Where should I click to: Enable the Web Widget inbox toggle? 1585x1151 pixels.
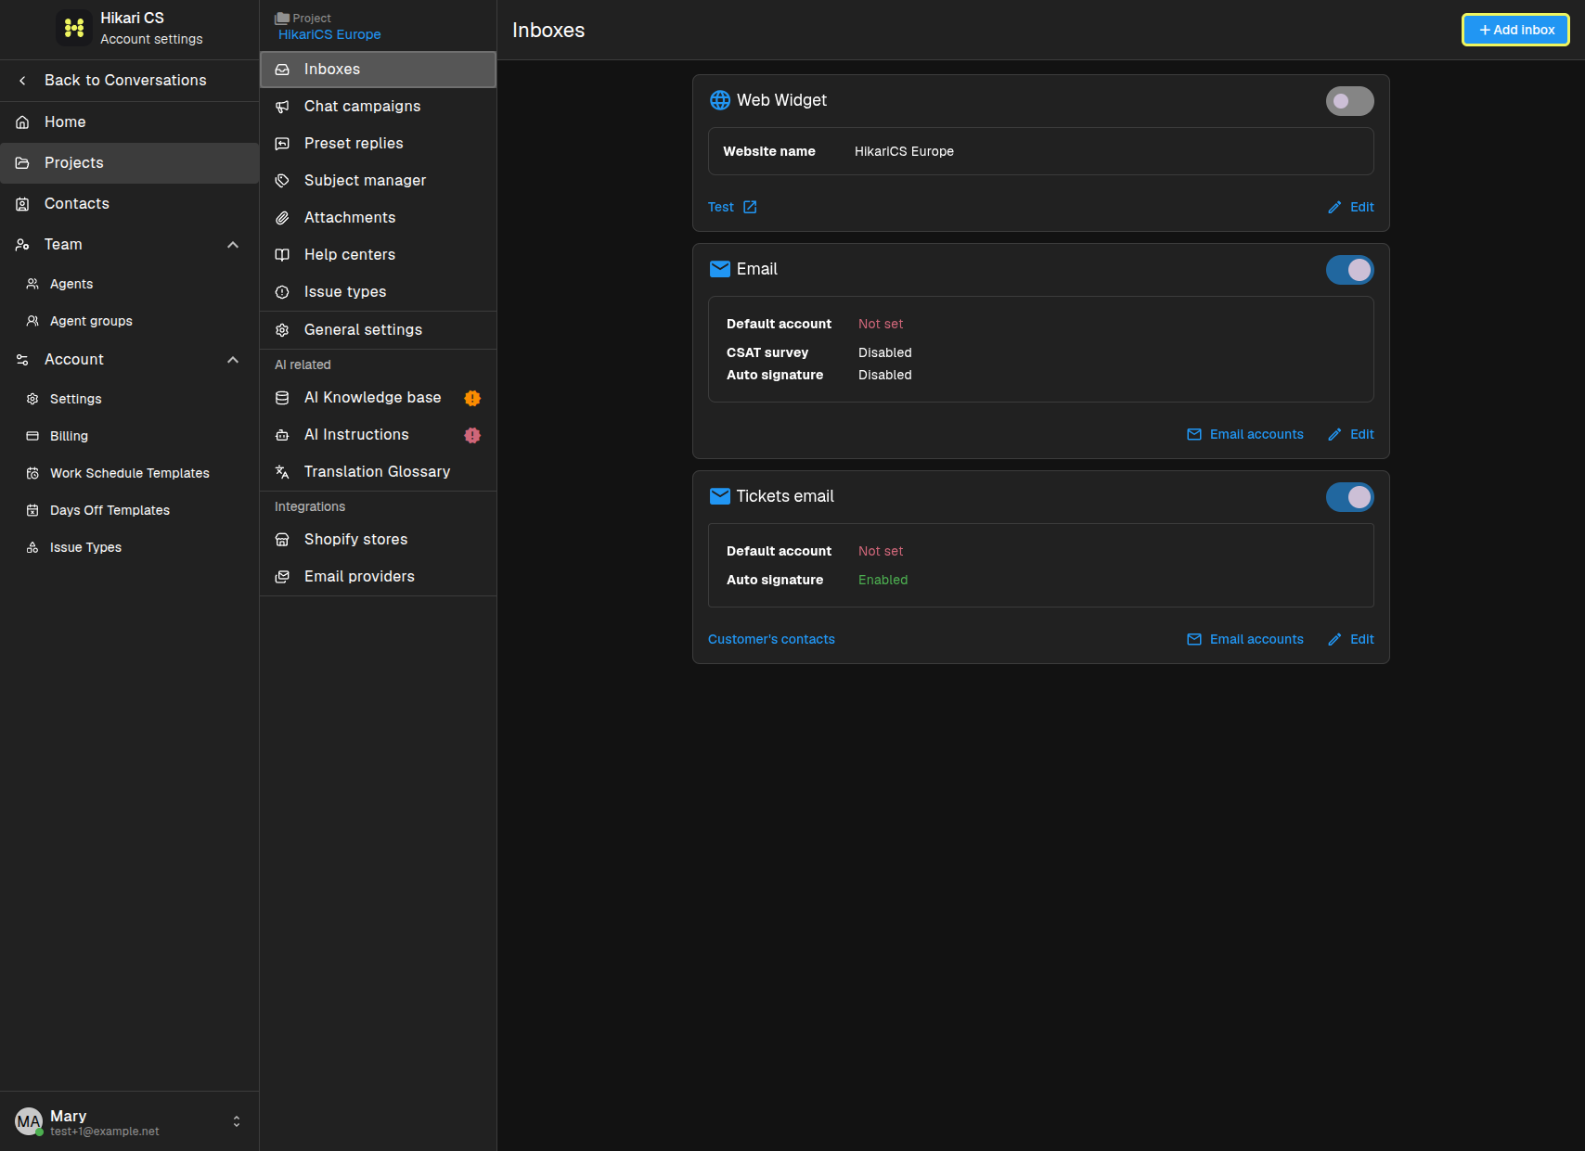(1350, 101)
